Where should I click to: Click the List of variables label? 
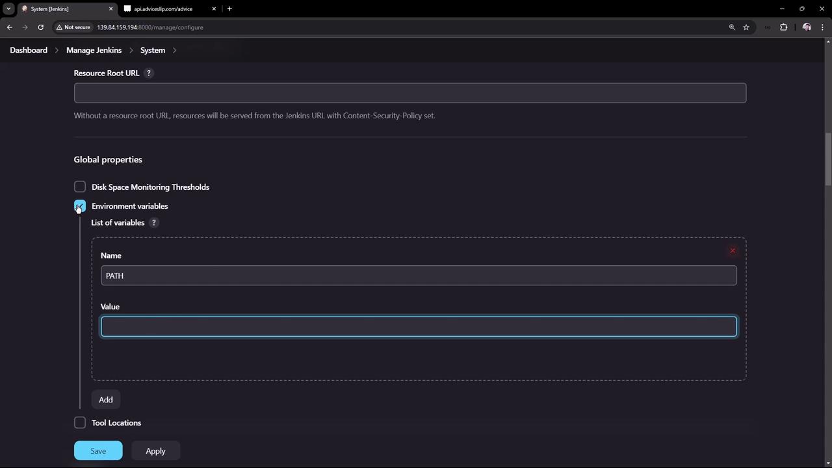pos(118,222)
